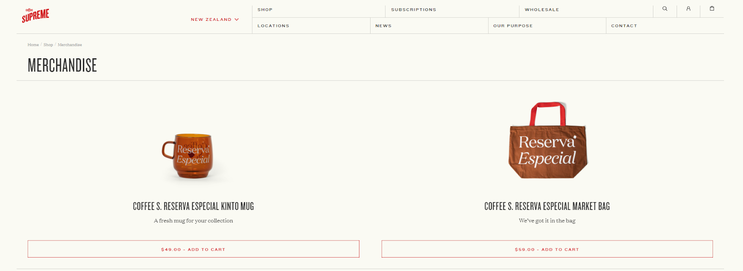Open the Contact menu item

624,26
